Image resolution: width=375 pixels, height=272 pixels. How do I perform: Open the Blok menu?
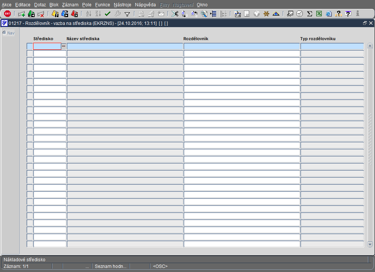pos(54,5)
